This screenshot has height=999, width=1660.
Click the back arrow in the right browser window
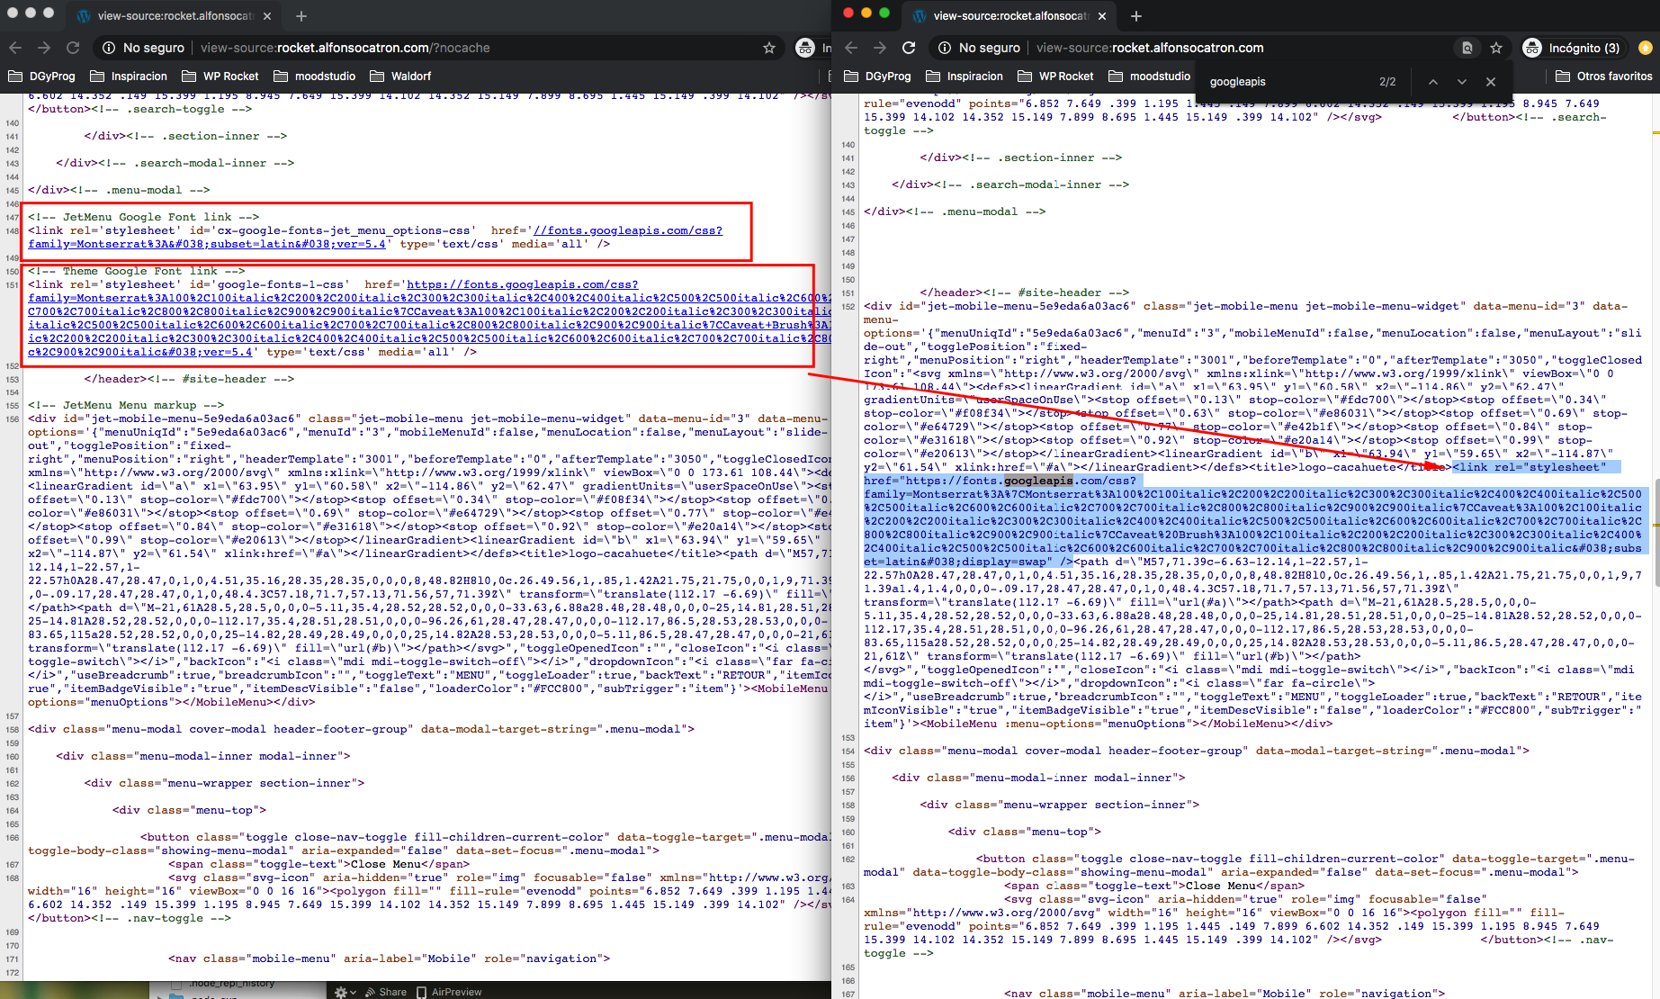pos(851,48)
